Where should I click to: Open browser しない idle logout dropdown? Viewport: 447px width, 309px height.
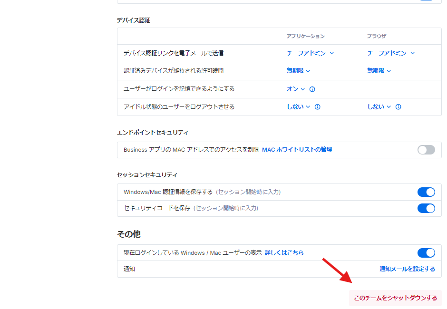[x=379, y=106]
